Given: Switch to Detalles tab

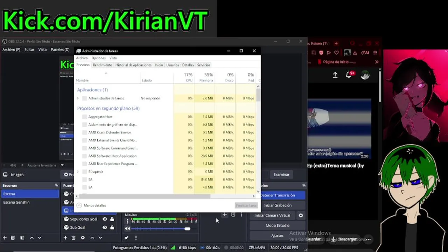Looking at the screenshot, I should click(x=188, y=65).
